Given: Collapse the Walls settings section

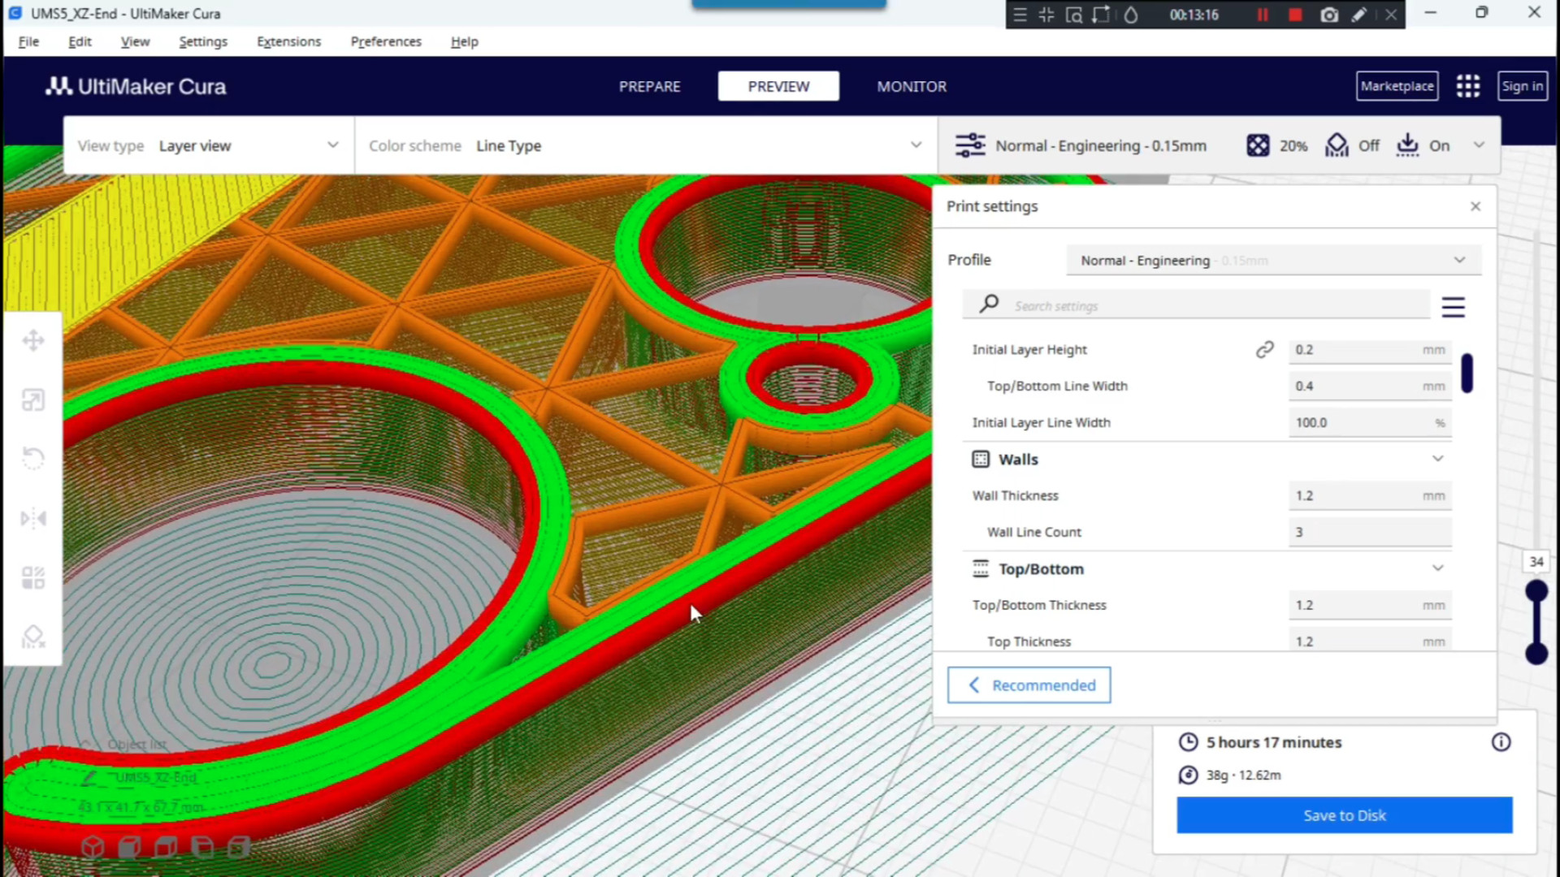Looking at the screenshot, I should pyautogui.click(x=1437, y=459).
